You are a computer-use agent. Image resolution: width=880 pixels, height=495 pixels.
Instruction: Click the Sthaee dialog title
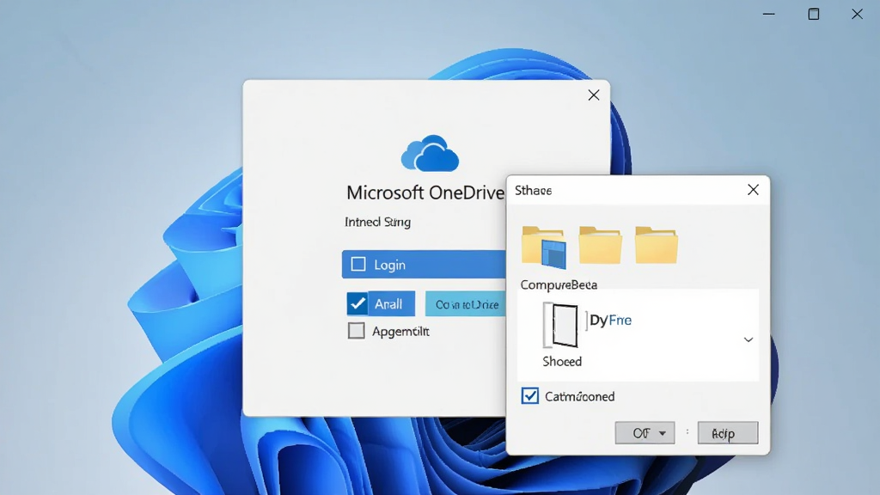coord(533,190)
